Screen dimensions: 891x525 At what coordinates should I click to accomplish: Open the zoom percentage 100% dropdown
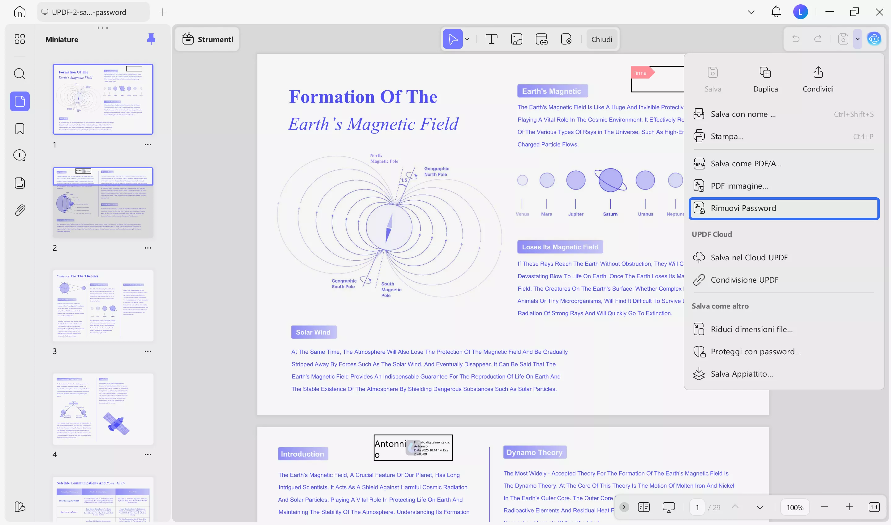tap(795, 507)
